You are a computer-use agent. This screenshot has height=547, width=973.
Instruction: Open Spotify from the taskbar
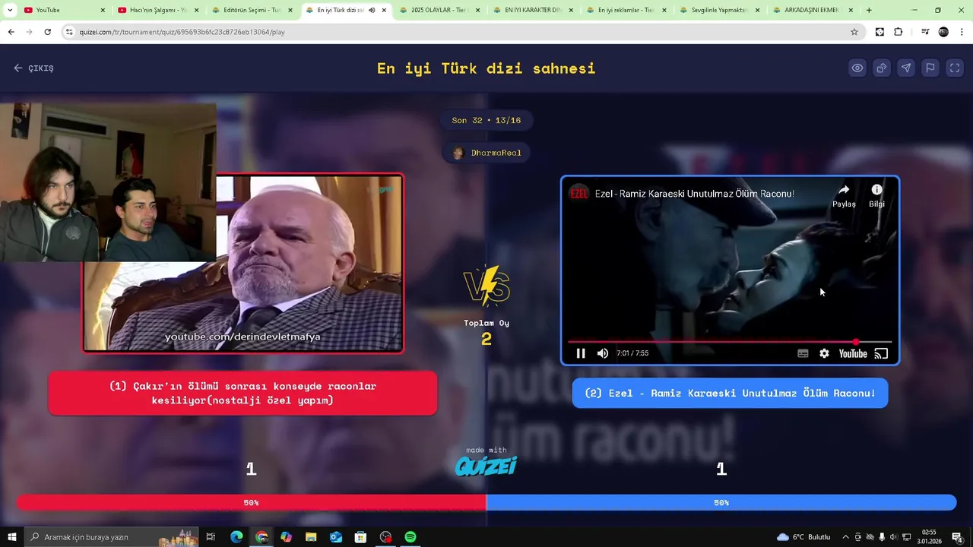tap(410, 537)
